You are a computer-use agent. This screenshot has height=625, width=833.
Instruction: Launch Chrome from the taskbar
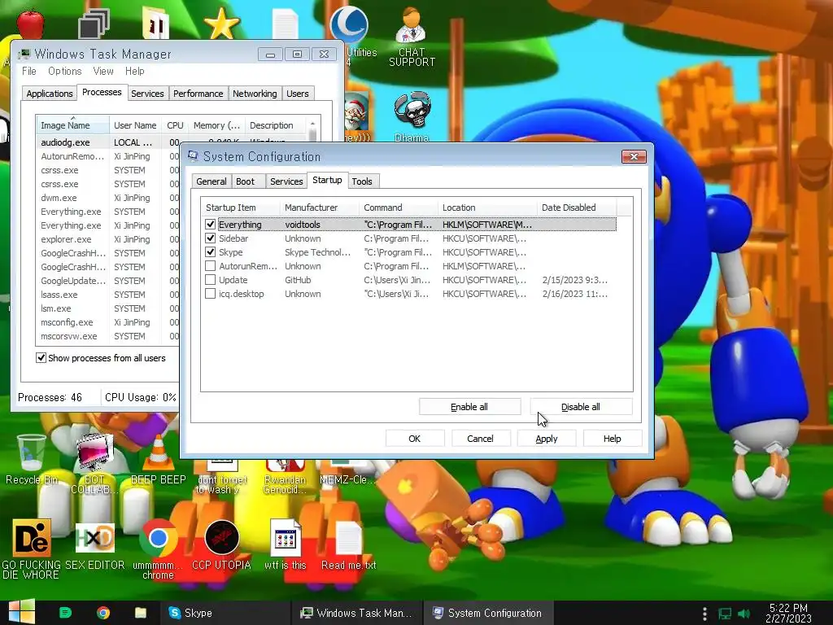[x=103, y=613]
